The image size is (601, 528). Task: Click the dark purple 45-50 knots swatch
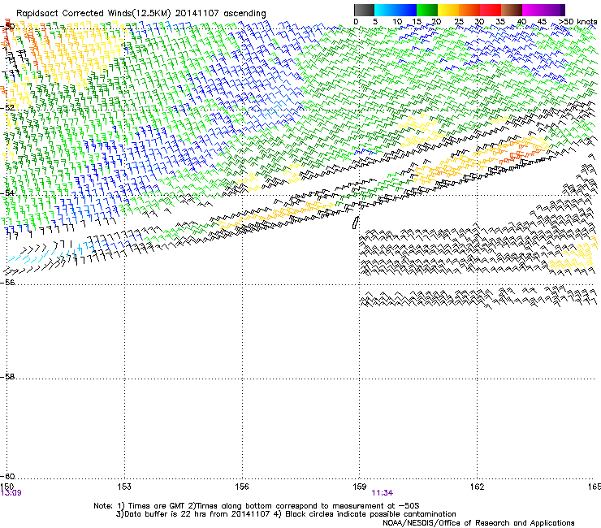[554, 10]
